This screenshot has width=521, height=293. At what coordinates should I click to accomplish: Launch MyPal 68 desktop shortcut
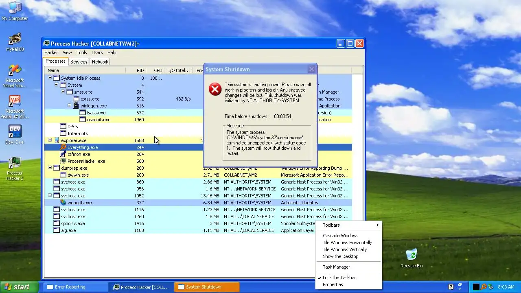(15, 42)
